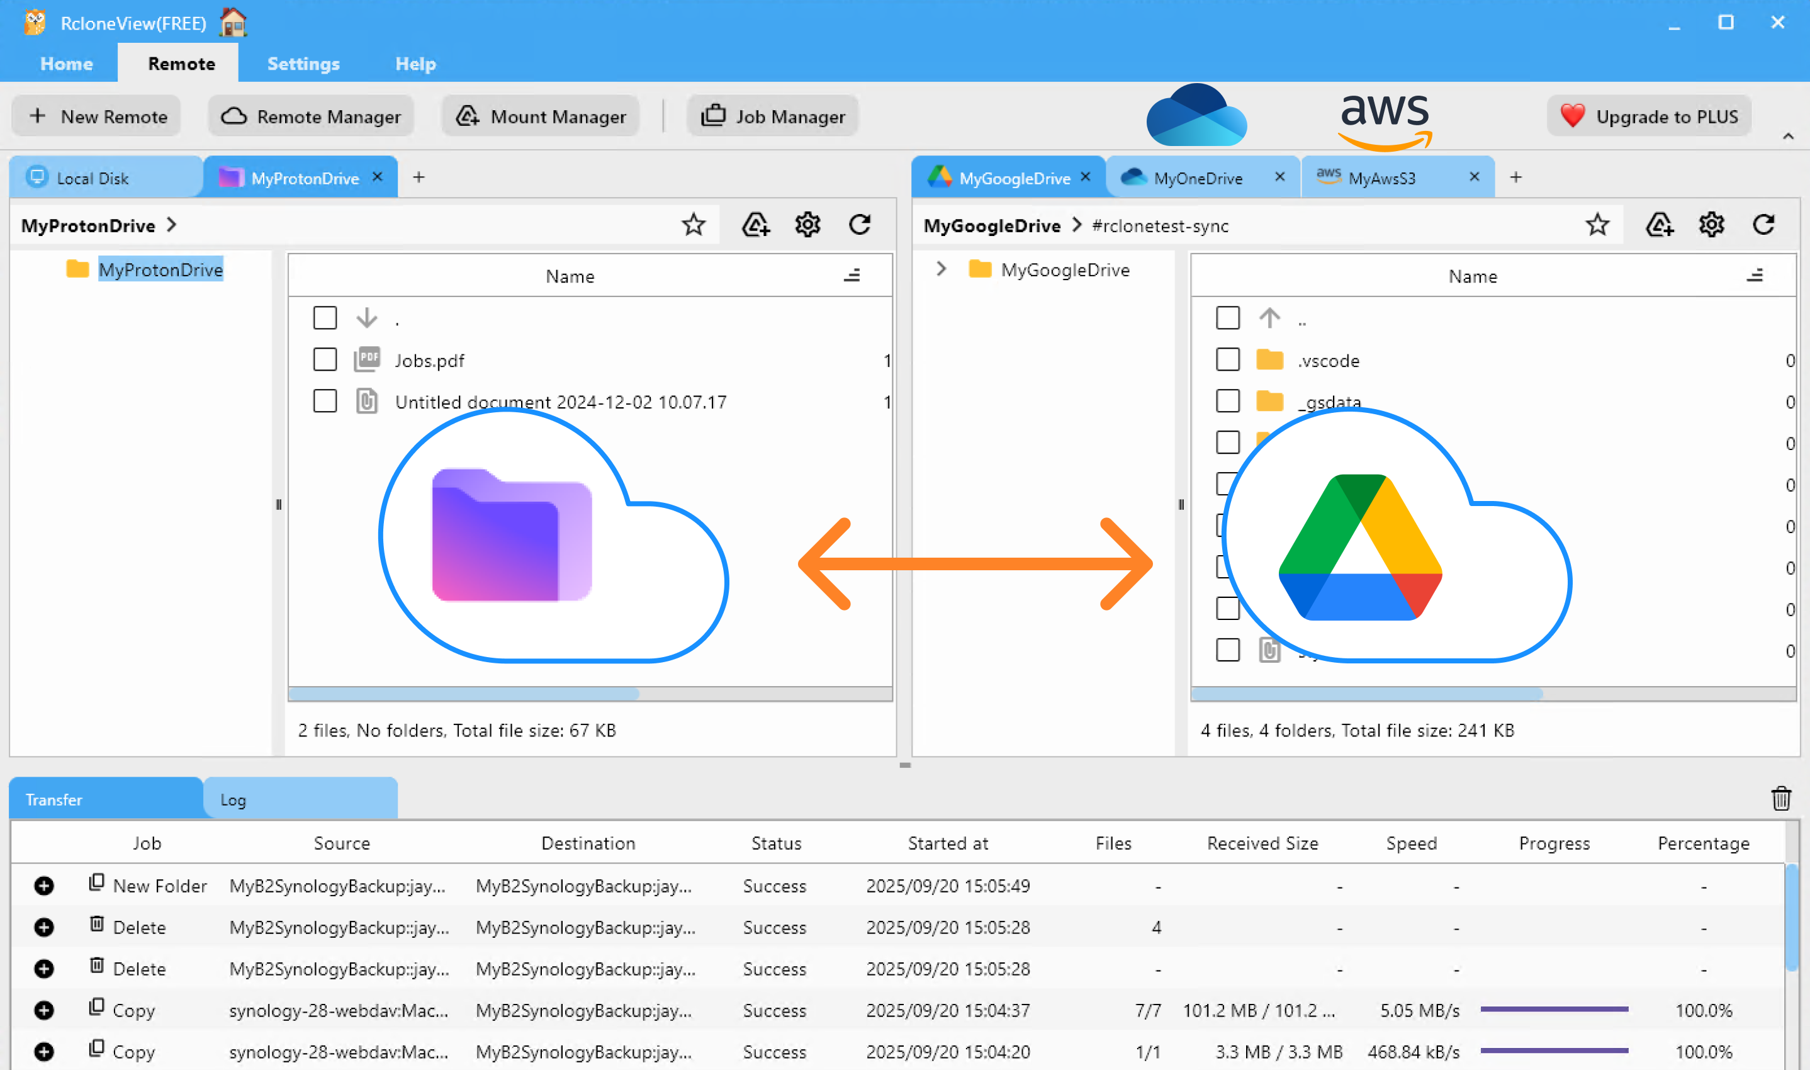Refresh the MyGoogleDrive file listing

tap(1763, 225)
